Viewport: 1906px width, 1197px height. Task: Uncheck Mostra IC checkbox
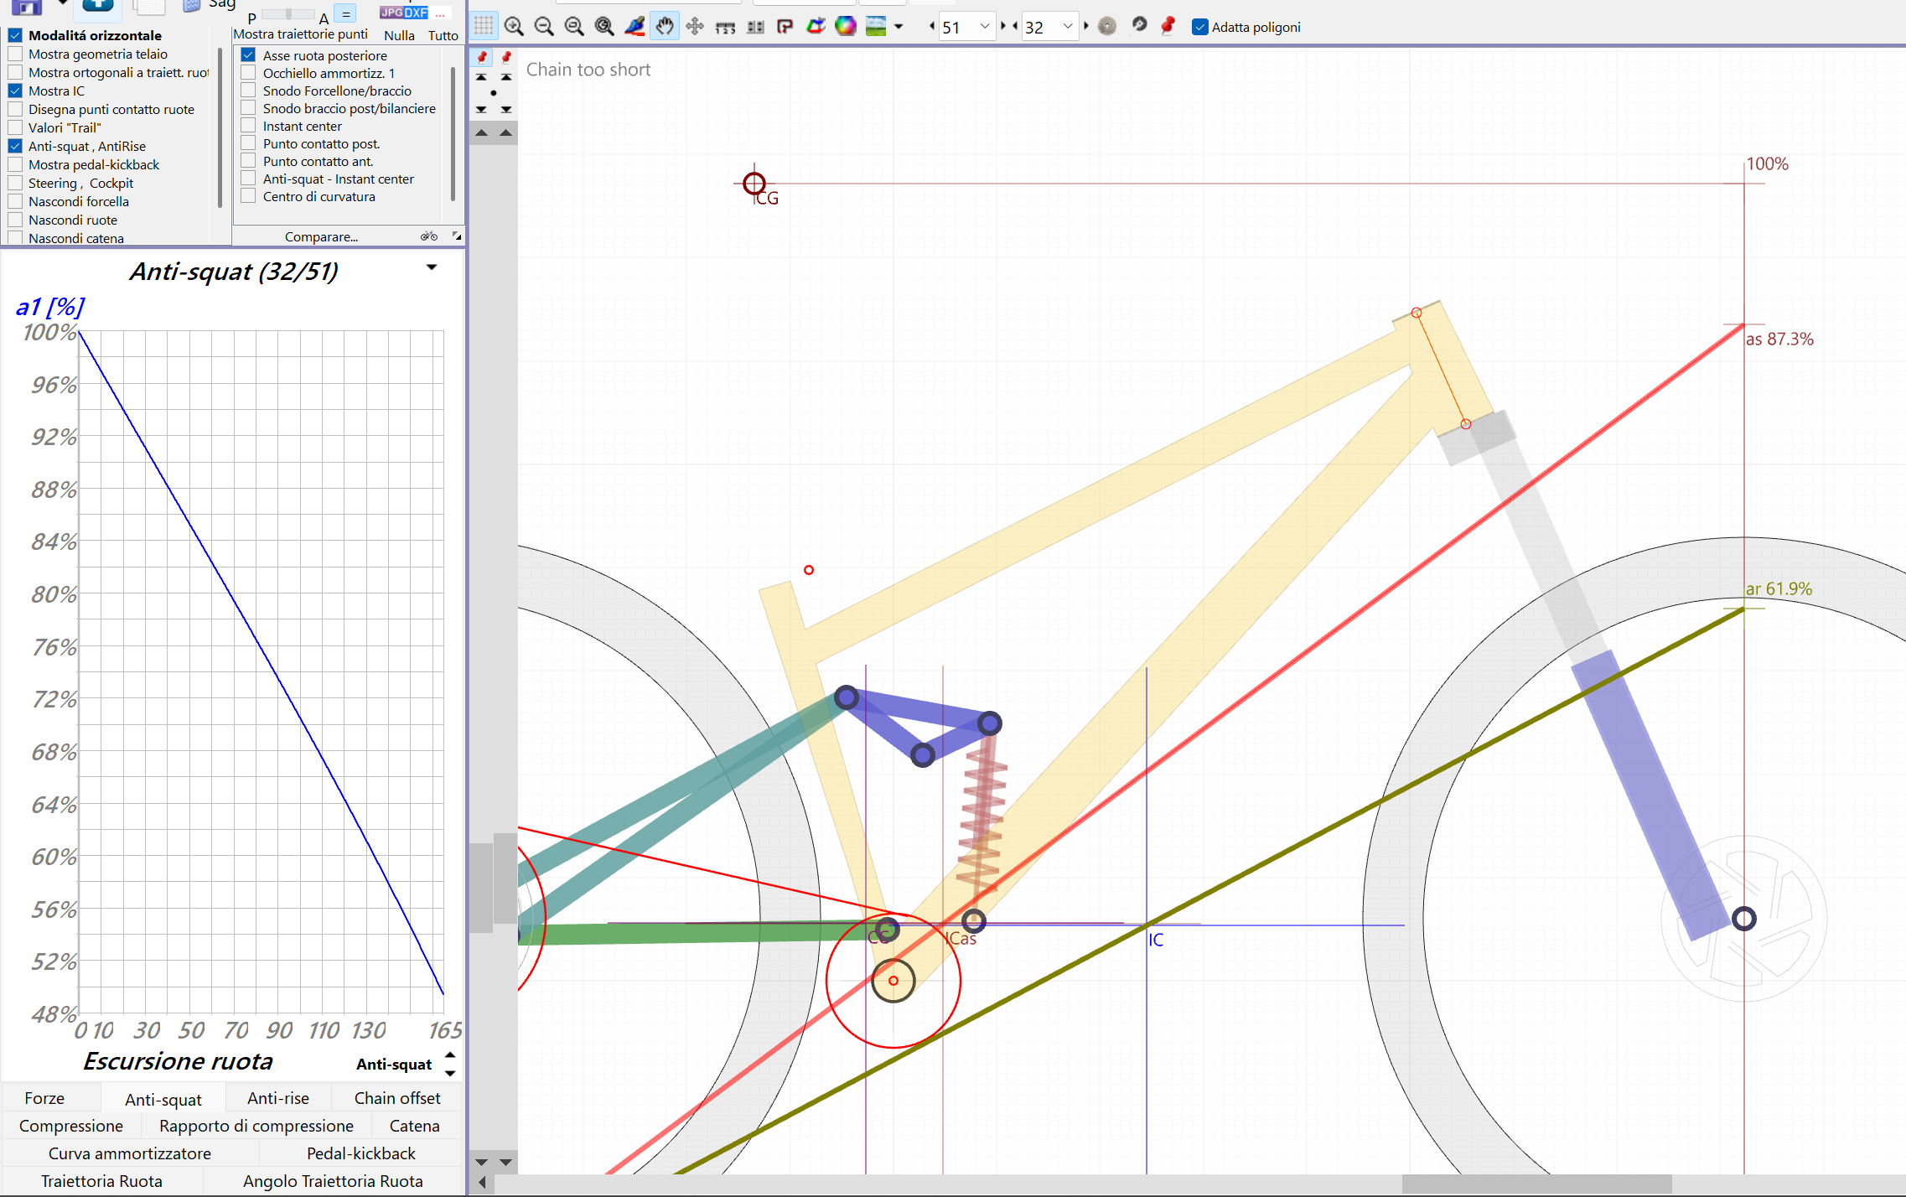[x=15, y=91]
